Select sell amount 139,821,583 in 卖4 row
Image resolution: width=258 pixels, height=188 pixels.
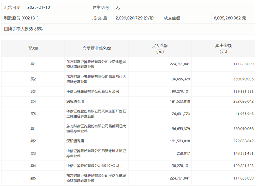tap(243, 166)
